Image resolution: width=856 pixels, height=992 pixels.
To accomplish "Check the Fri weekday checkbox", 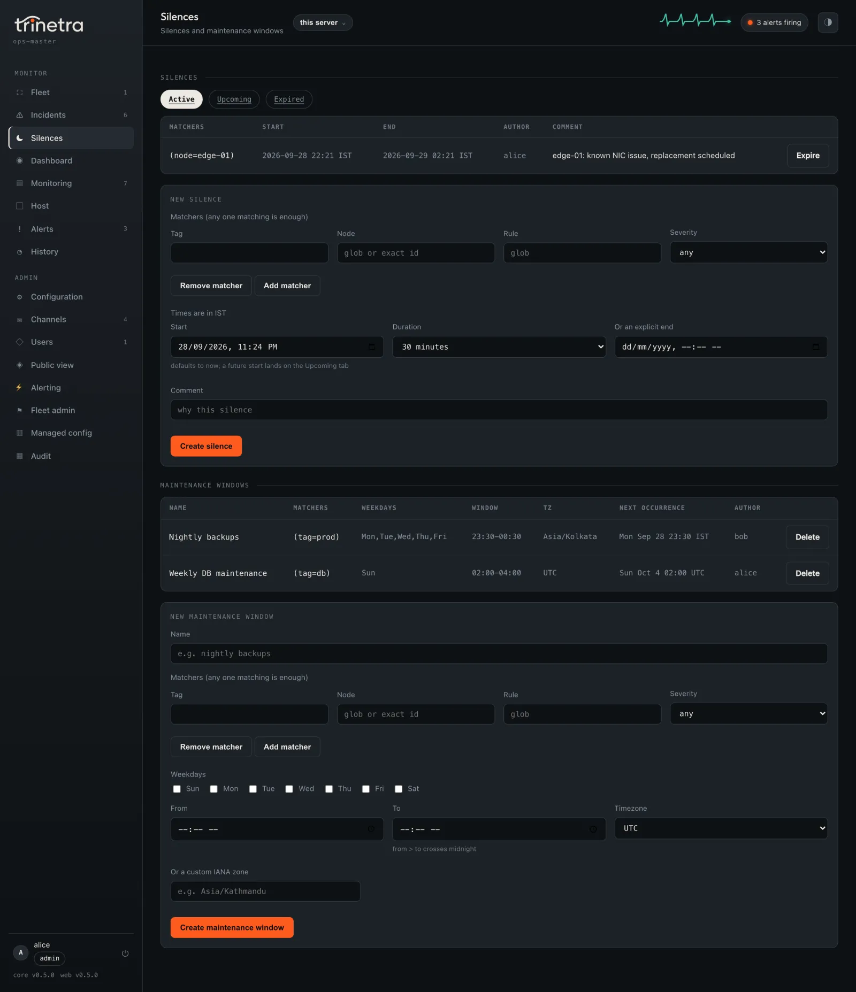I will (366, 789).
